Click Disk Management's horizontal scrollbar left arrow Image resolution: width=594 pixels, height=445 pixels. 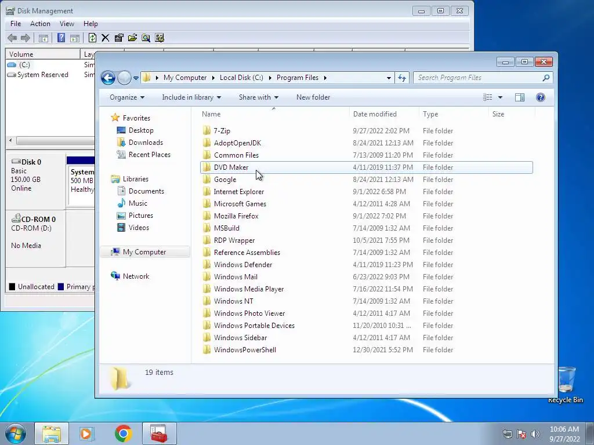(10, 141)
